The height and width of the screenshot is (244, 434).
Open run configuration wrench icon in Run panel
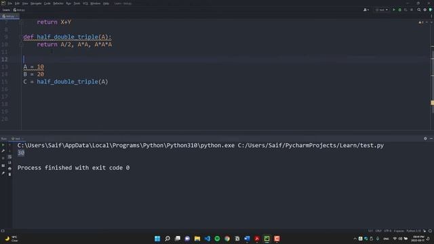tap(3, 150)
